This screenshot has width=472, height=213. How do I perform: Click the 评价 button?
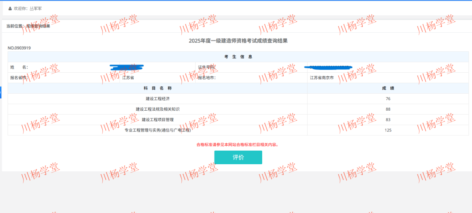click(x=238, y=157)
